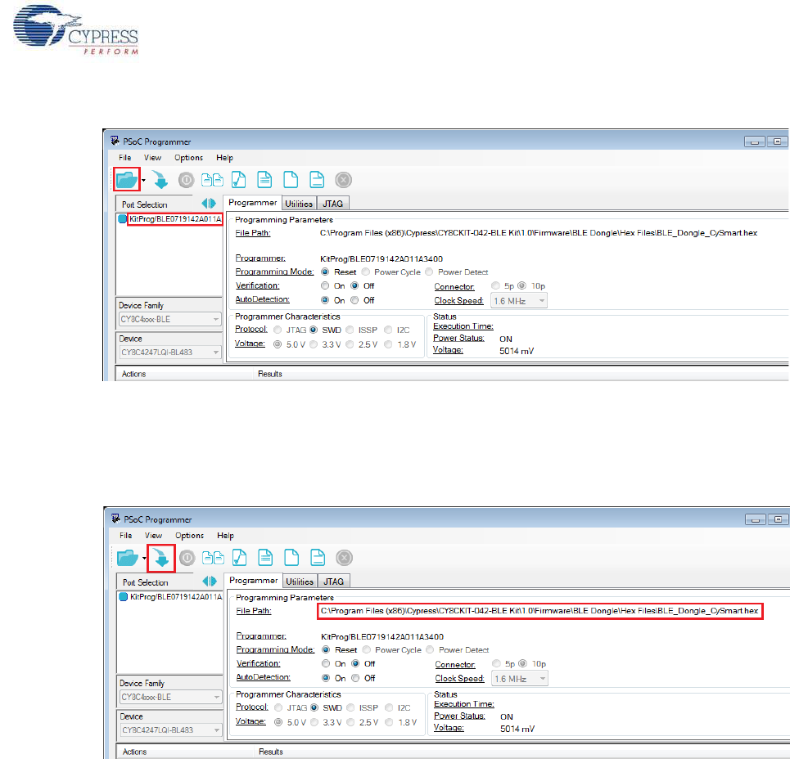Click the blue KitProg port indicator in upper window
The height and width of the screenshot is (759, 790).
click(123, 219)
